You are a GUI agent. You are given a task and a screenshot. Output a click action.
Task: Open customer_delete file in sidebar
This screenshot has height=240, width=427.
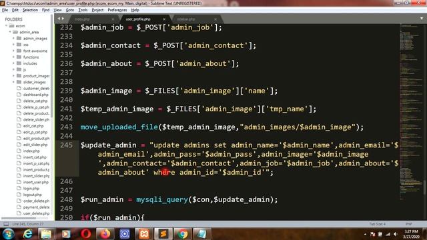tap(36, 89)
